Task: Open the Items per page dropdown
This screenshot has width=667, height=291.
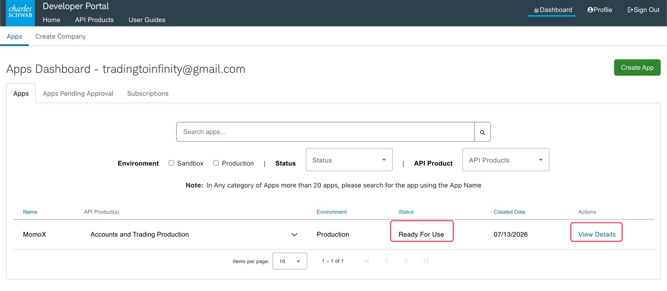Action: pos(290,261)
